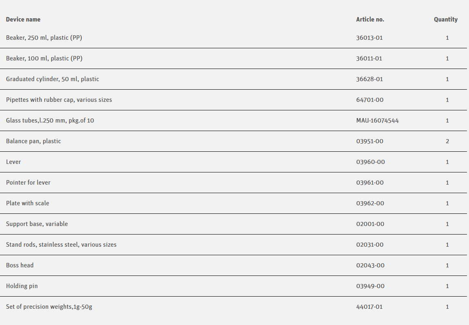
Task: Open Graduated cylinder, 50 ml, plastic
Action: point(52,79)
